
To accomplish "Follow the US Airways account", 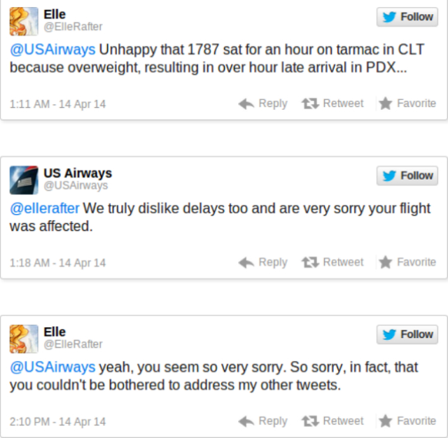I will pos(407,176).
